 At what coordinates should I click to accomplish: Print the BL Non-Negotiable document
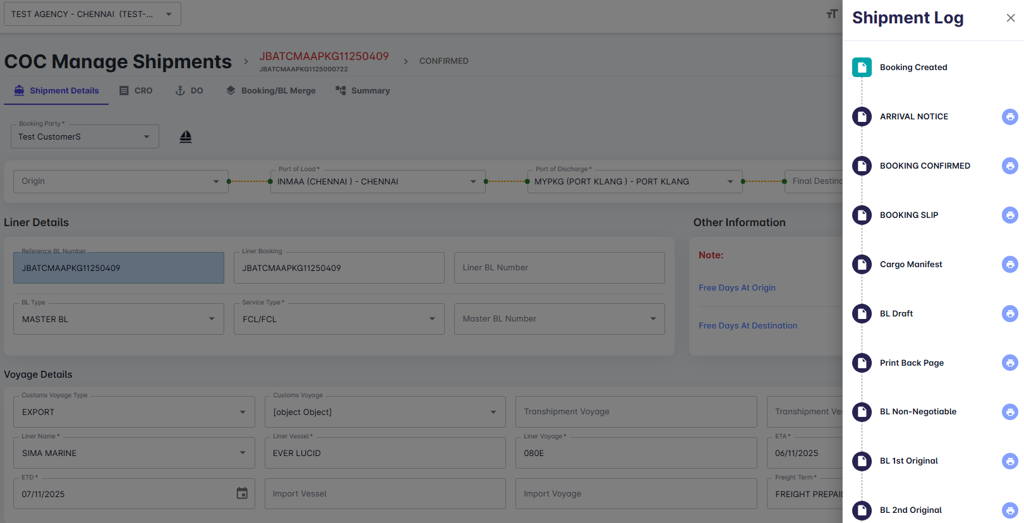click(1009, 412)
